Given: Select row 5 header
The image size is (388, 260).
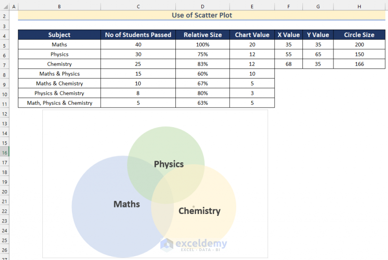Looking at the screenshot, I should [4, 45].
